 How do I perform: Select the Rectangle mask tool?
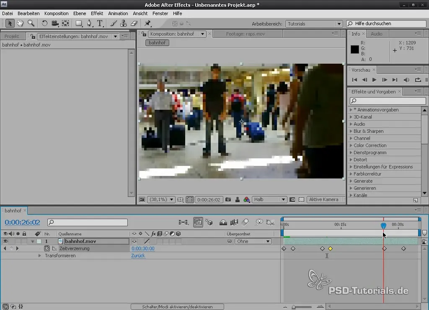pyautogui.click(x=79, y=23)
